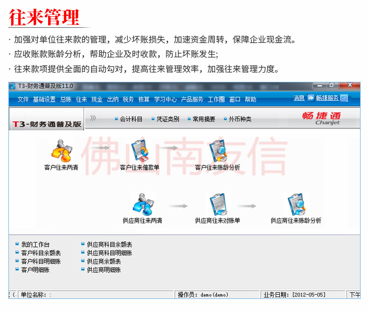Screen dimensions: 369x312
Task: Open 供应商明细账 report
Action: point(101,270)
